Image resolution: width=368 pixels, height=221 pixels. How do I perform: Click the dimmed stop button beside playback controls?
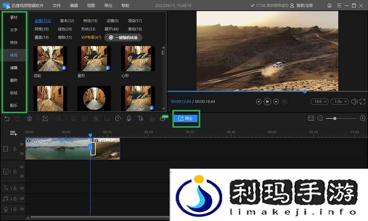coord(285,102)
